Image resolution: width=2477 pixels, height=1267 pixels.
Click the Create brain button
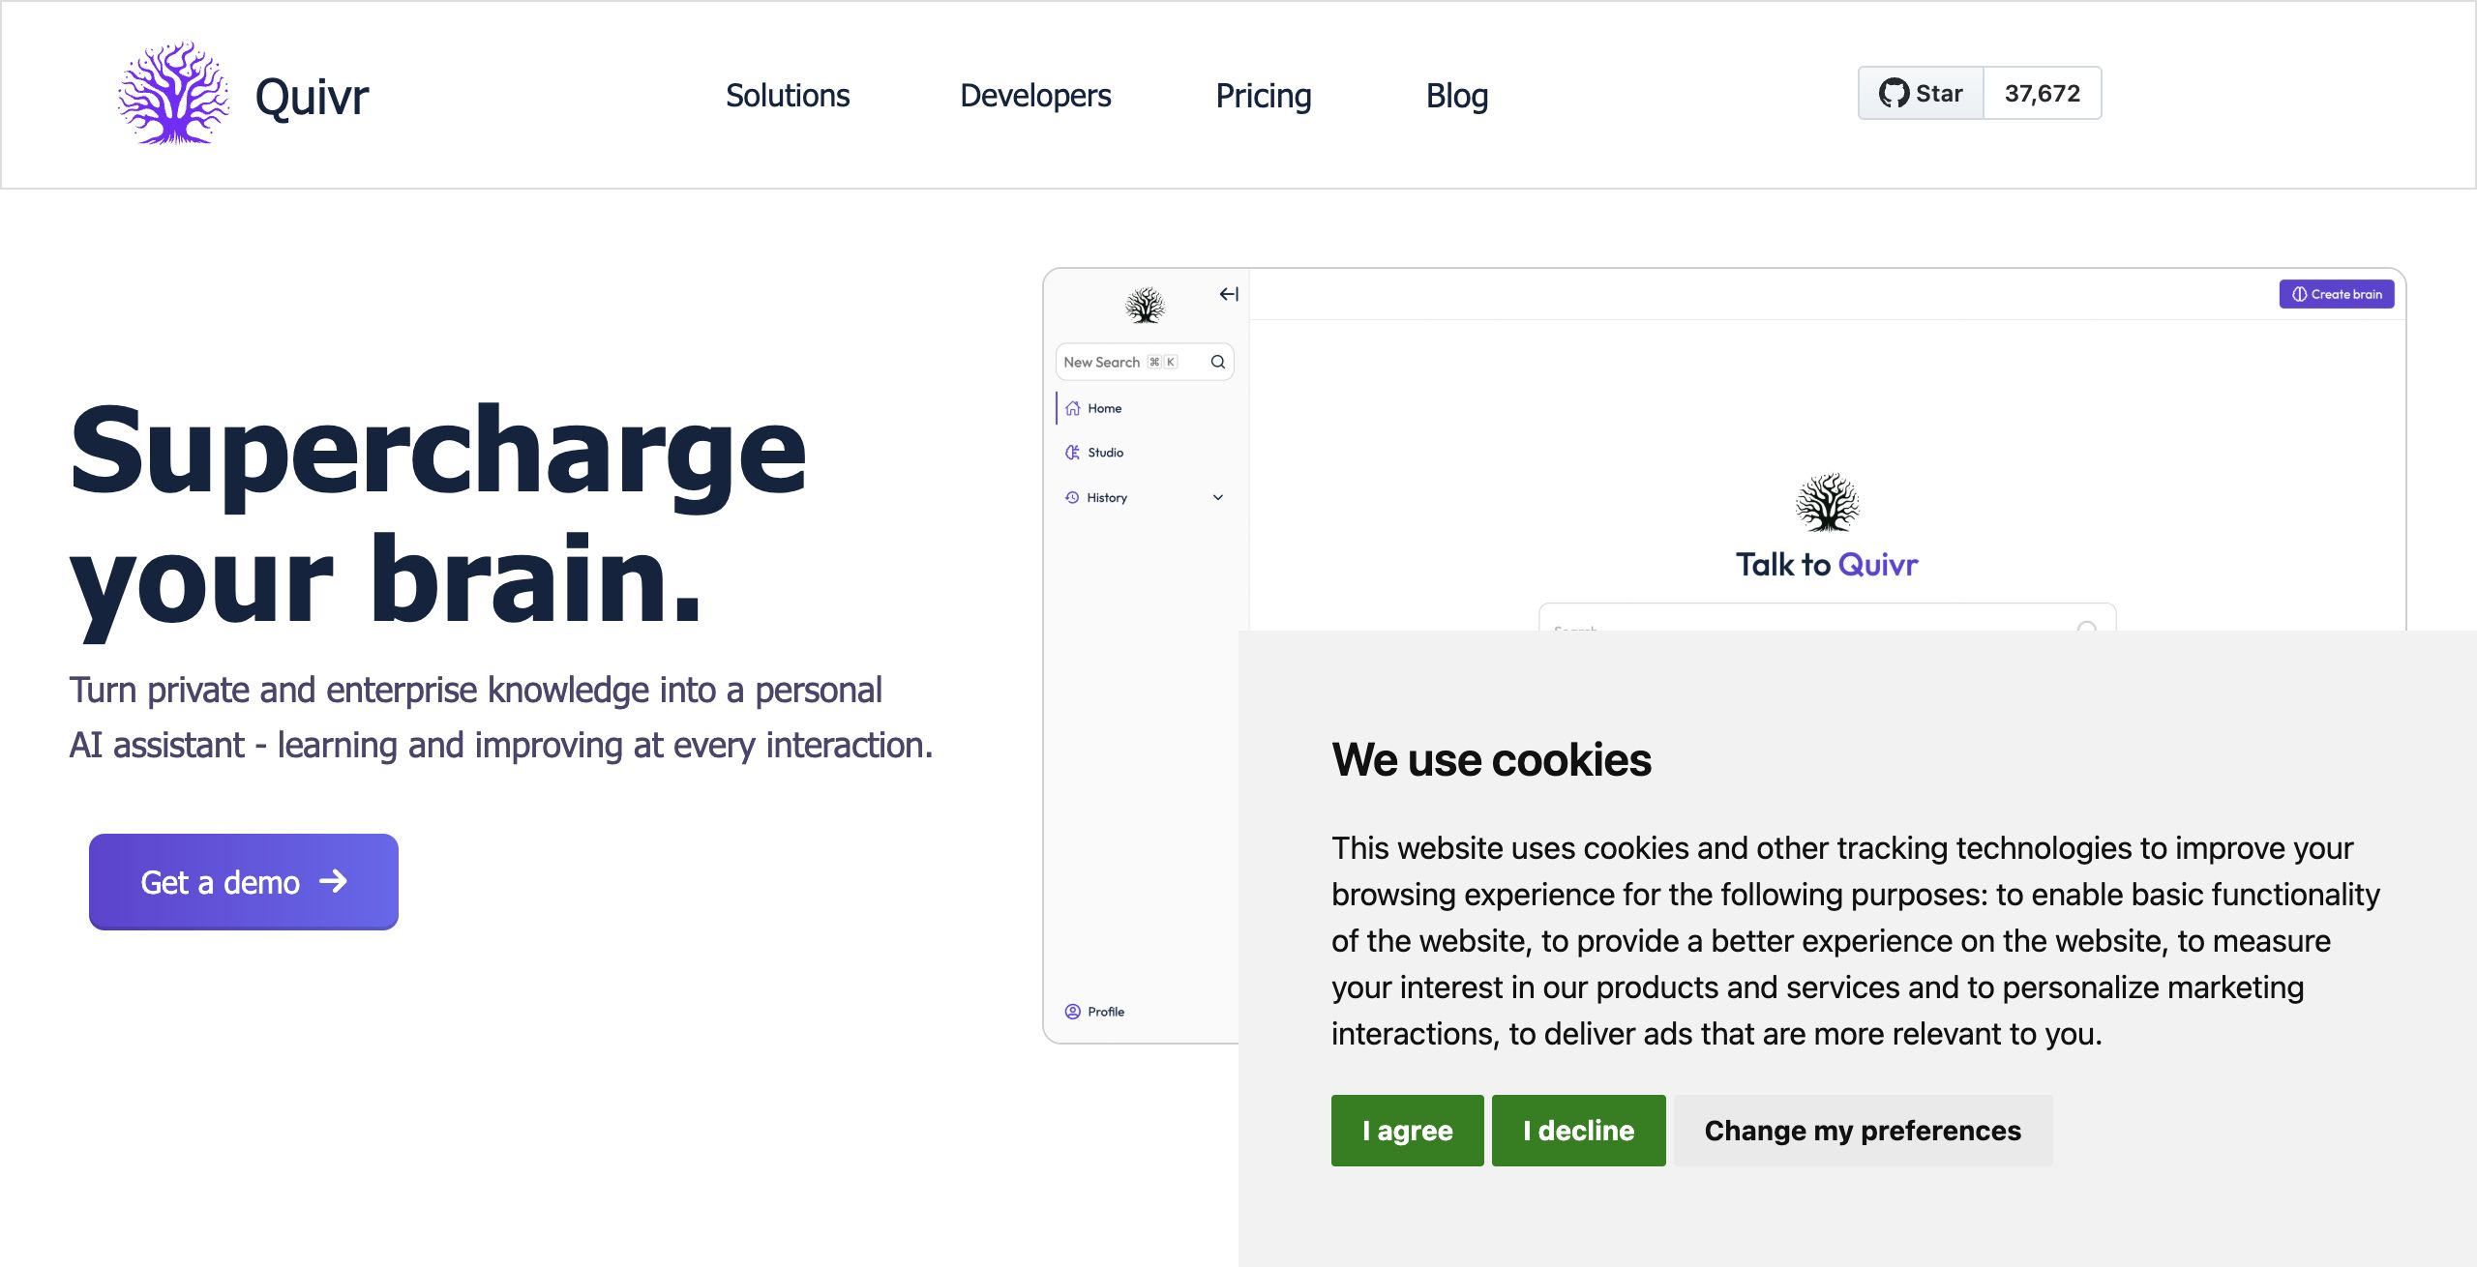click(x=2337, y=294)
